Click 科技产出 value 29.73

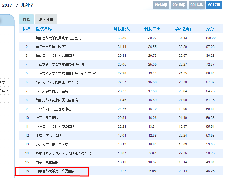click(x=152, y=56)
